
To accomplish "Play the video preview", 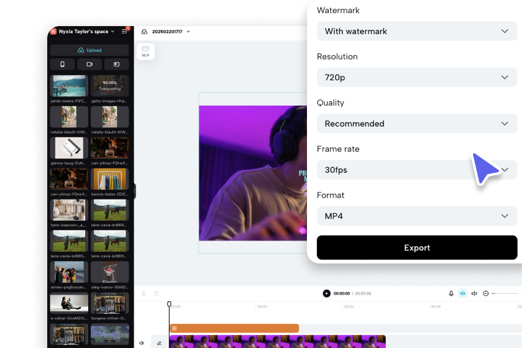I will [327, 293].
